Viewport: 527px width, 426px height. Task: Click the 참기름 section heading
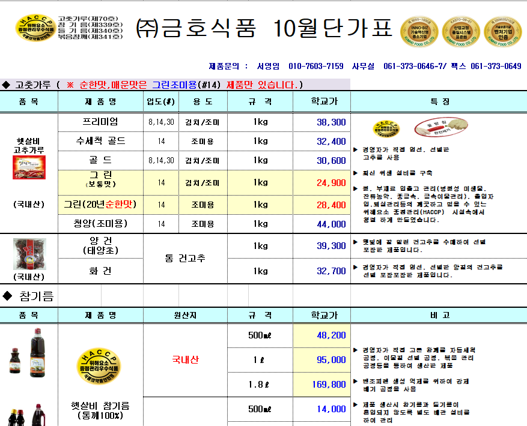tap(29, 296)
